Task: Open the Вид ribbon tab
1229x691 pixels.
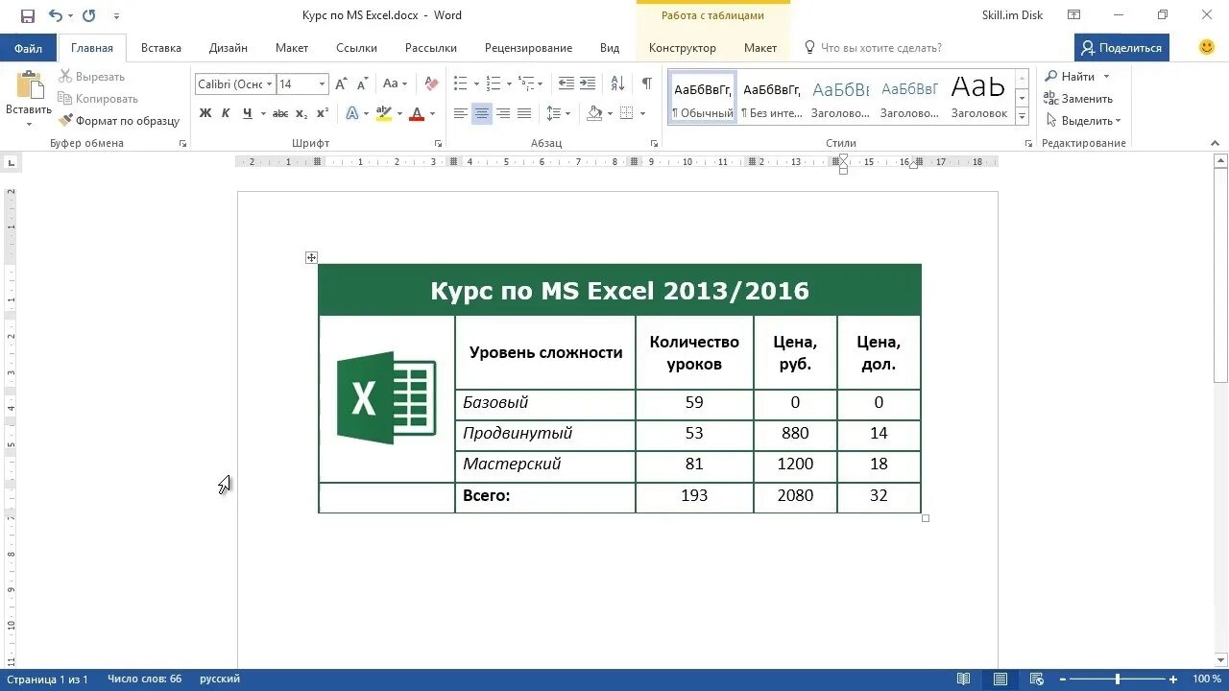Action: pos(610,48)
